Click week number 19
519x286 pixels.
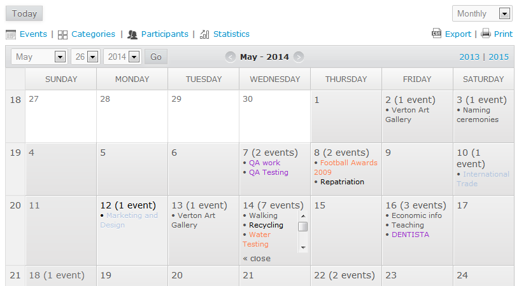(15, 153)
